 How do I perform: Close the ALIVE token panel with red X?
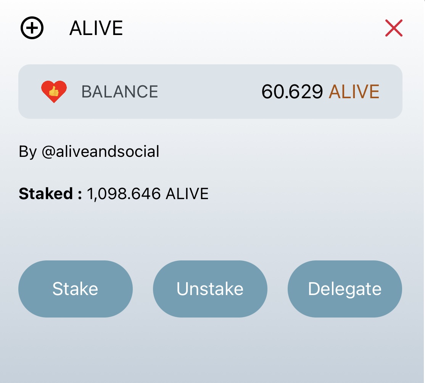tap(394, 28)
